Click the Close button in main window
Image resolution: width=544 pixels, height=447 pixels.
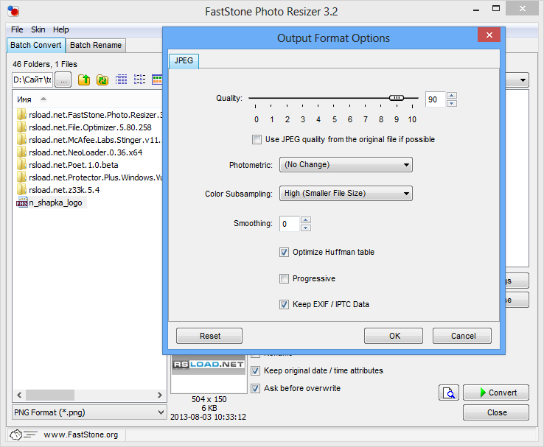(x=496, y=412)
